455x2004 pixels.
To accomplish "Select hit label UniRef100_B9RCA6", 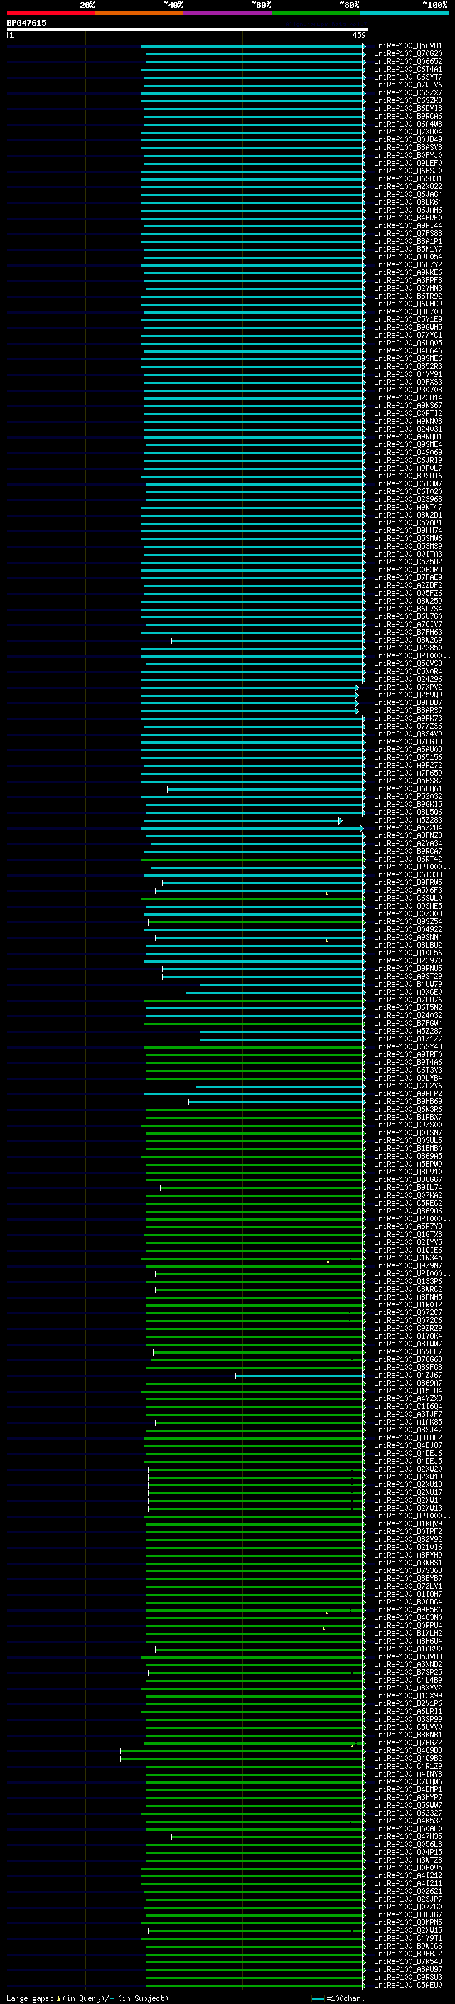I will 407,116.
